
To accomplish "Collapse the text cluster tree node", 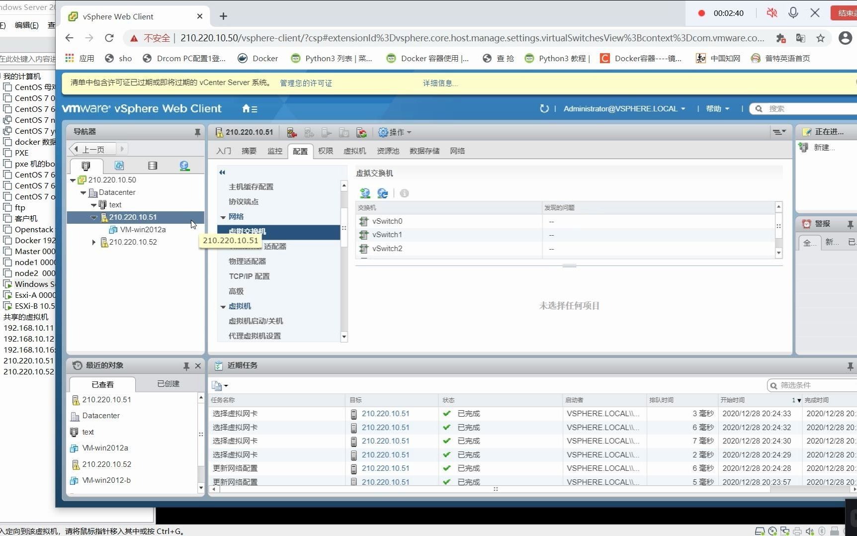I will [x=93, y=205].
